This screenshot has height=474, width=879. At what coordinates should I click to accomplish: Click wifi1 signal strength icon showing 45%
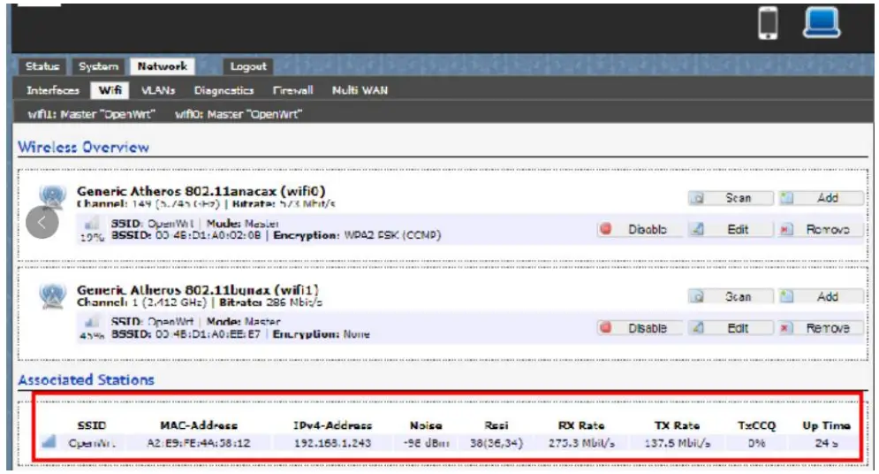coord(91,323)
